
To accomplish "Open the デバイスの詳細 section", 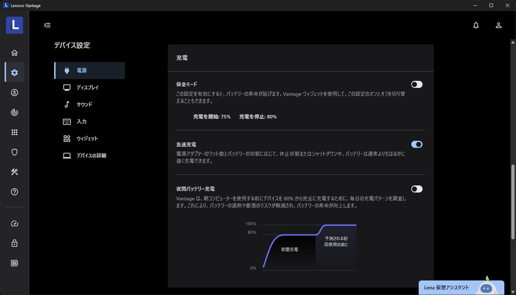I will [89, 155].
